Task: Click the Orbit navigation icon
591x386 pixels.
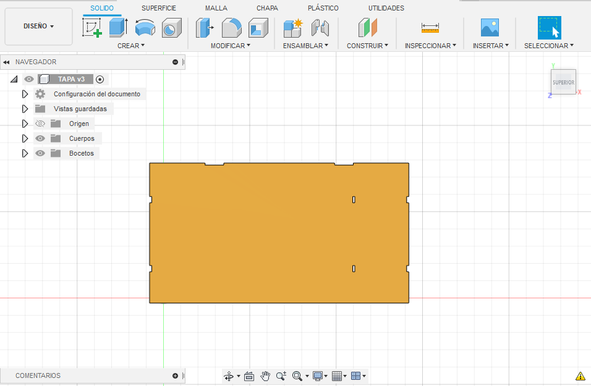Action: tap(228, 376)
